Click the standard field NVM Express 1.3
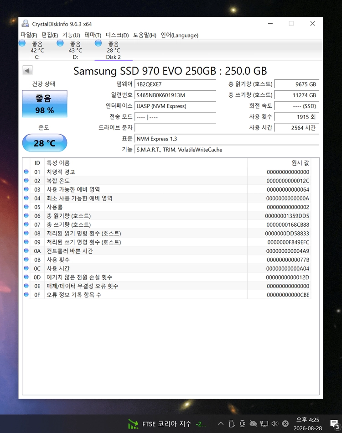342x433 pixels. click(x=227, y=139)
